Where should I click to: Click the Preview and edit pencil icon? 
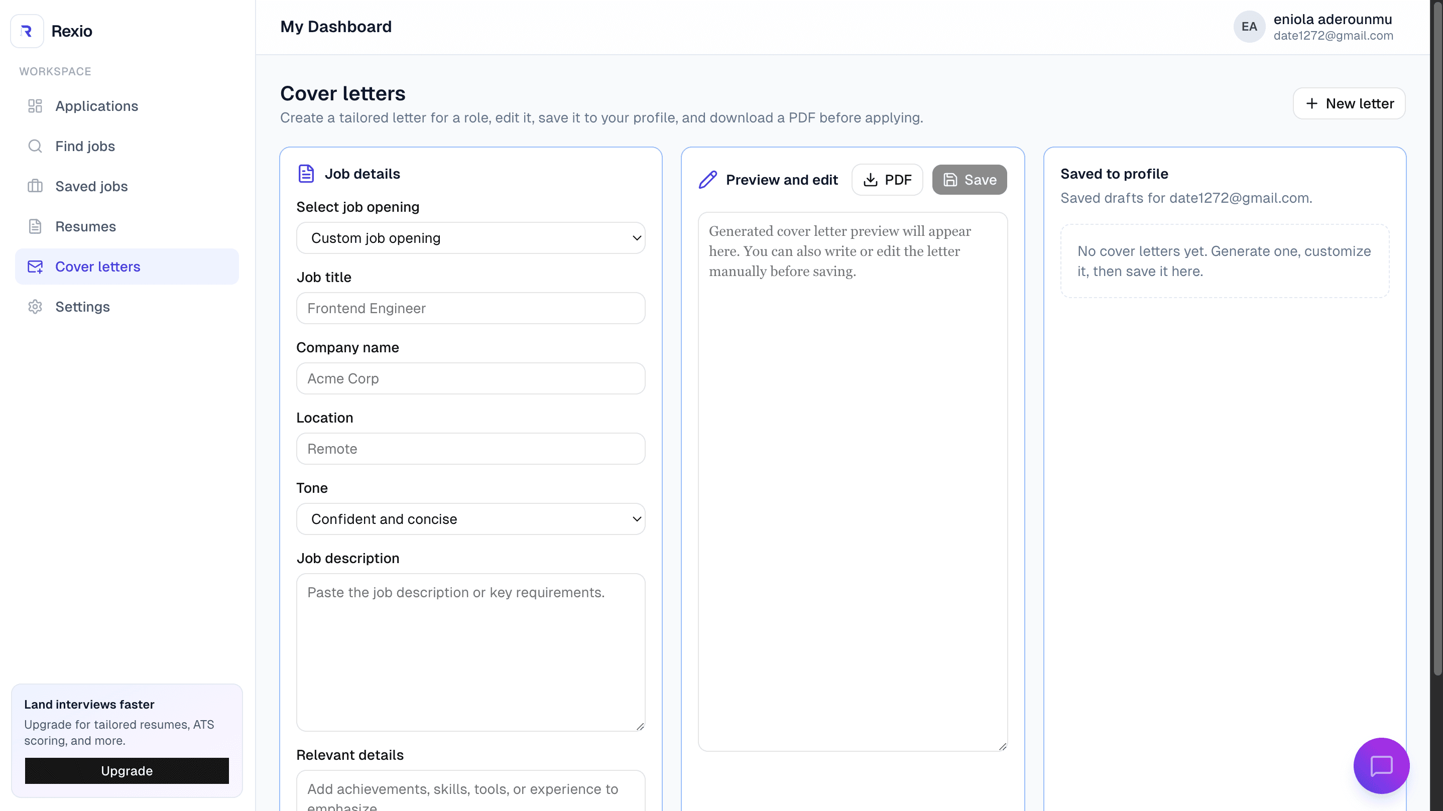pyautogui.click(x=707, y=180)
